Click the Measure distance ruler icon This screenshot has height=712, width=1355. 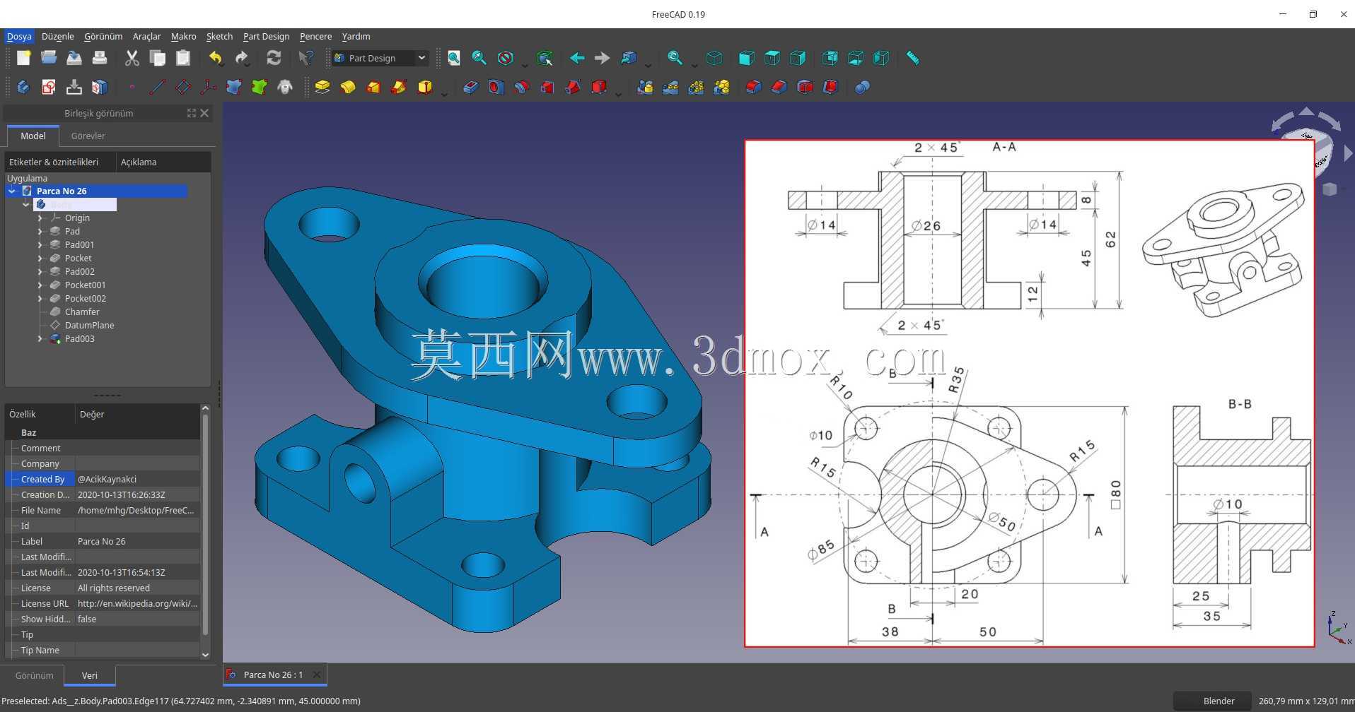click(913, 58)
